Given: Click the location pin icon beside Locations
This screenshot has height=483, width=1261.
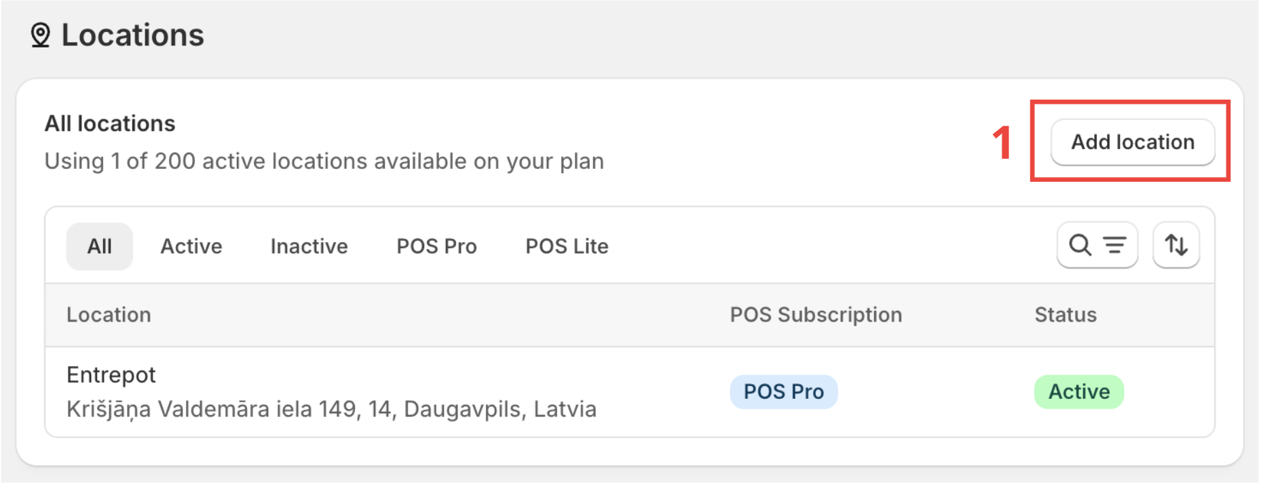Looking at the screenshot, I should point(41,34).
